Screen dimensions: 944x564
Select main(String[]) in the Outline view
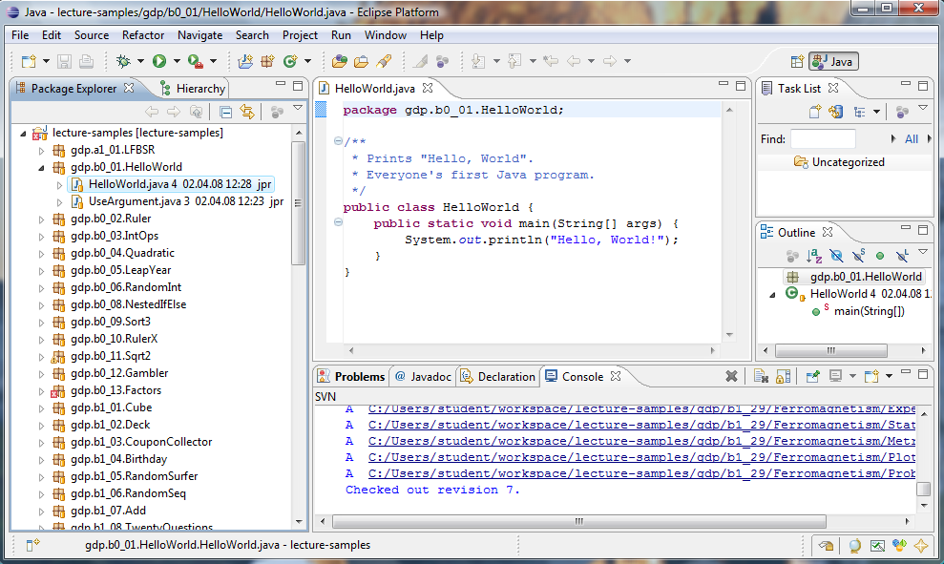pos(869,311)
